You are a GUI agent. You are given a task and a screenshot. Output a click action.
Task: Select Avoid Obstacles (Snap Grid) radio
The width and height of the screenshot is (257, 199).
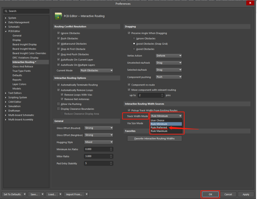[x=134, y=44]
